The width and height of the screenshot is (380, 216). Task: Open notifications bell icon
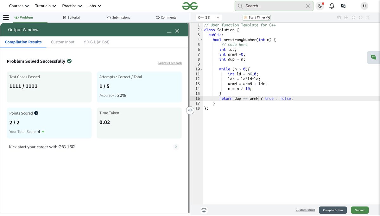coord(332,6)
